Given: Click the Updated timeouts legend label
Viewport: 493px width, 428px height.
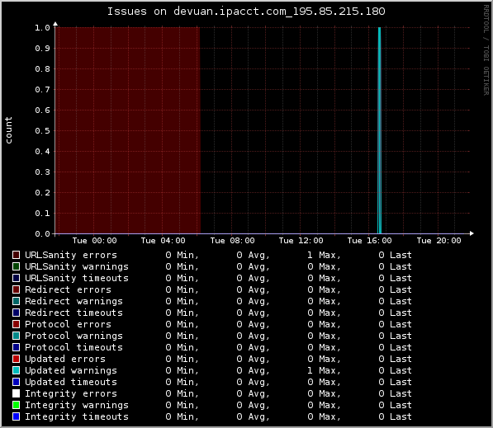Looking at the screenshot, I should click(71, 382).
